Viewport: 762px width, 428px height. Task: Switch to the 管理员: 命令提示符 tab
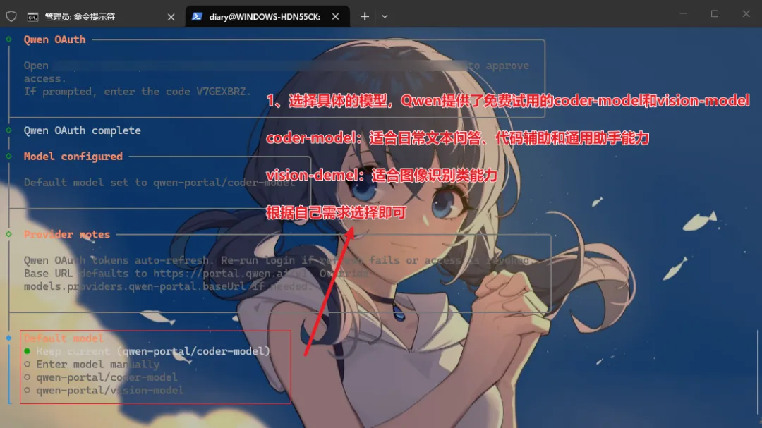101,16
